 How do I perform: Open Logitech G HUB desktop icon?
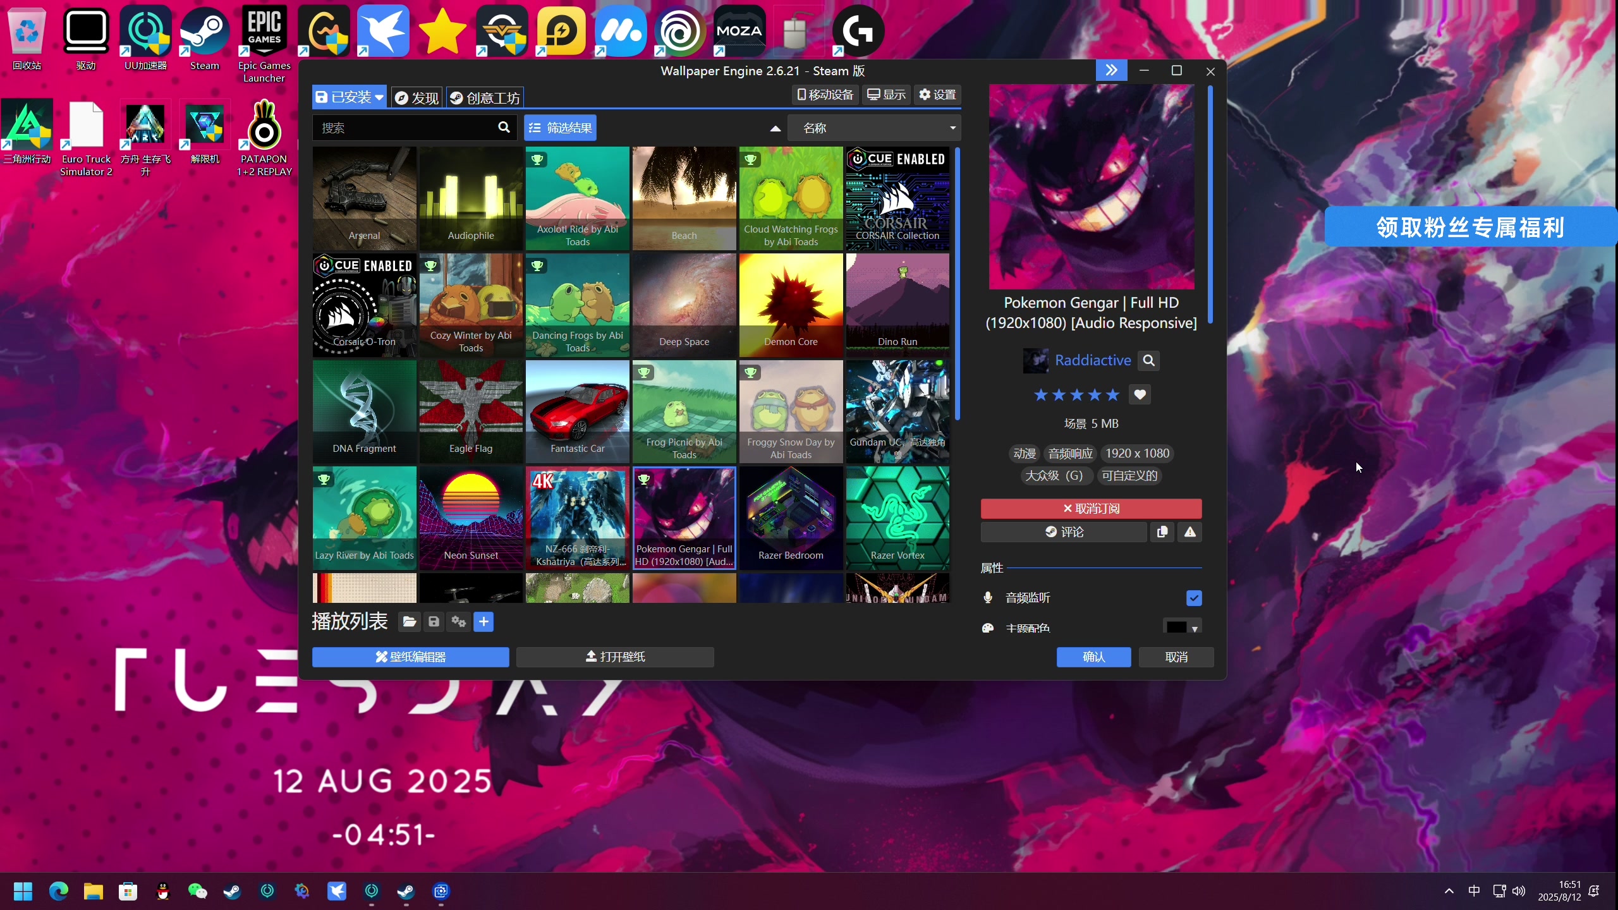(858, 30)
